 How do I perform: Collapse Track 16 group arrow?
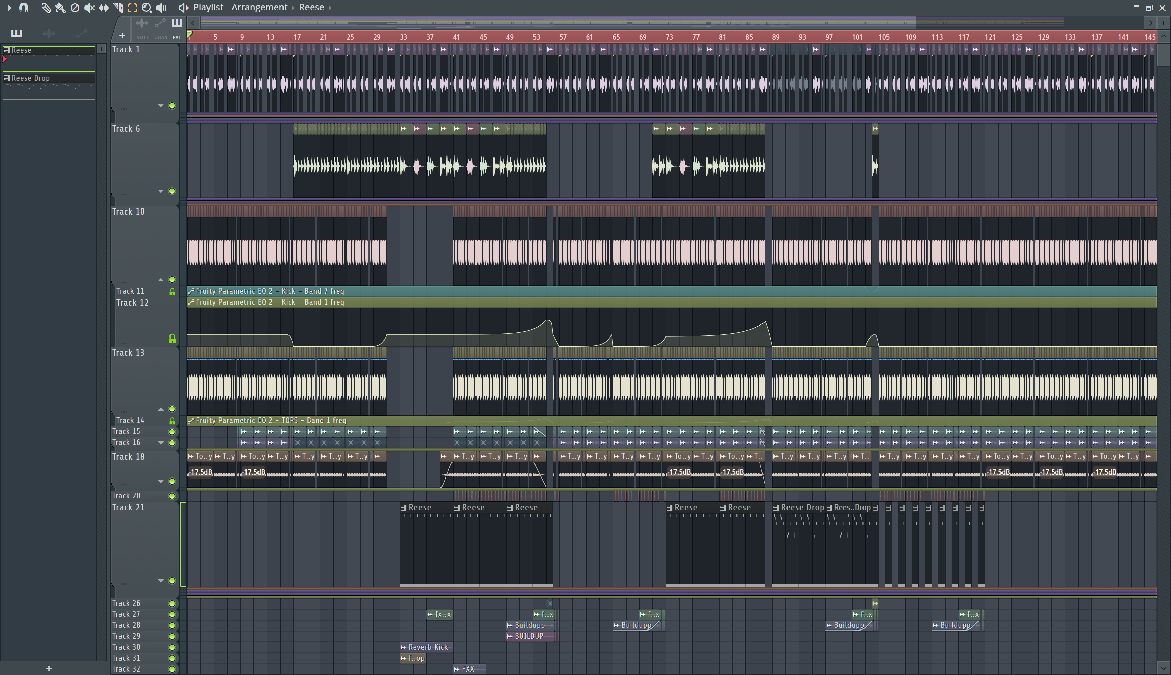point(161,443)
